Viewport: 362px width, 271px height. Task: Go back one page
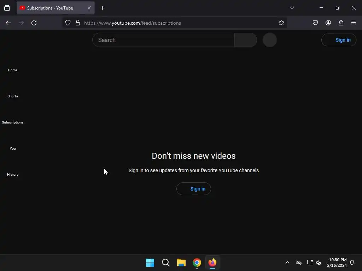[8, 23]
